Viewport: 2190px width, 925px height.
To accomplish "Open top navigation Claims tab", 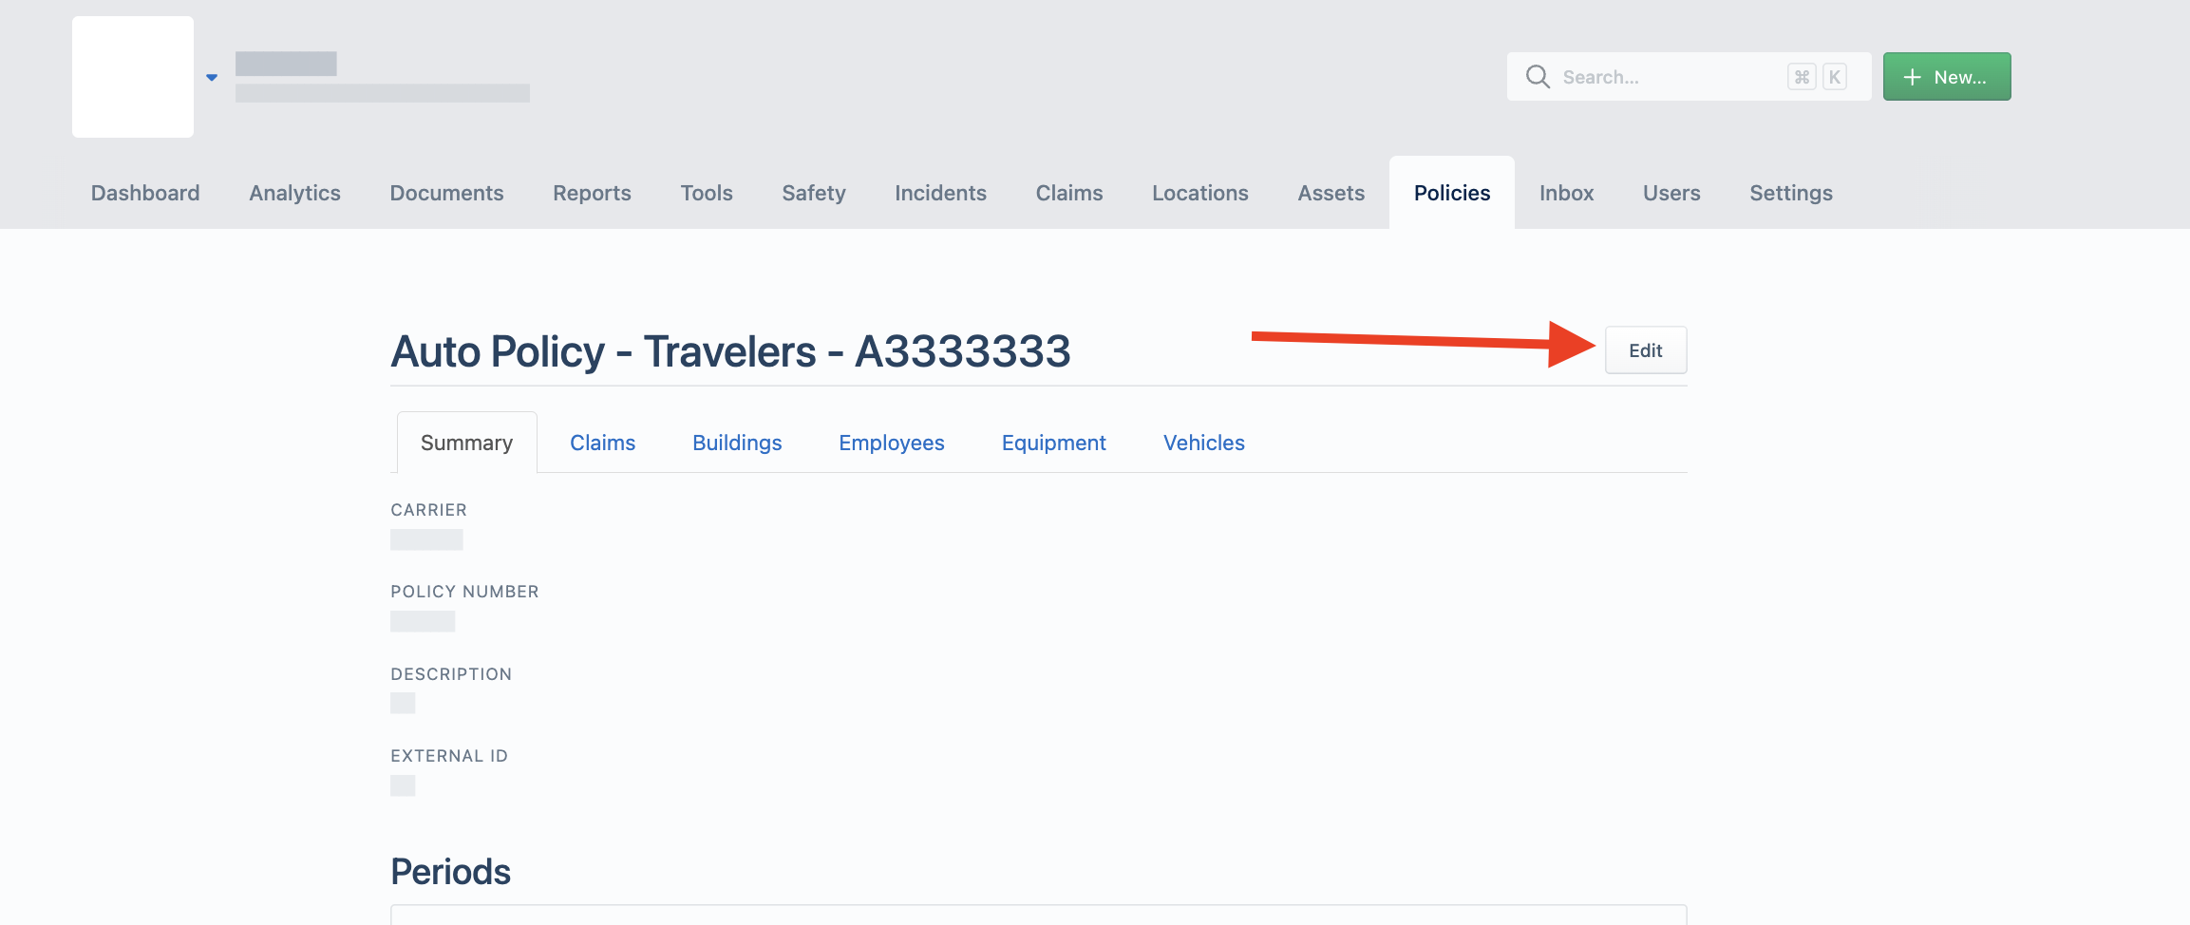I will (1069, 193).
